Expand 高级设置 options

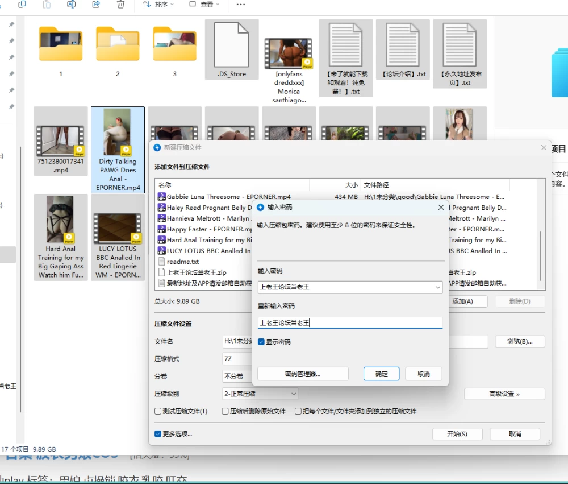[504, 394]
